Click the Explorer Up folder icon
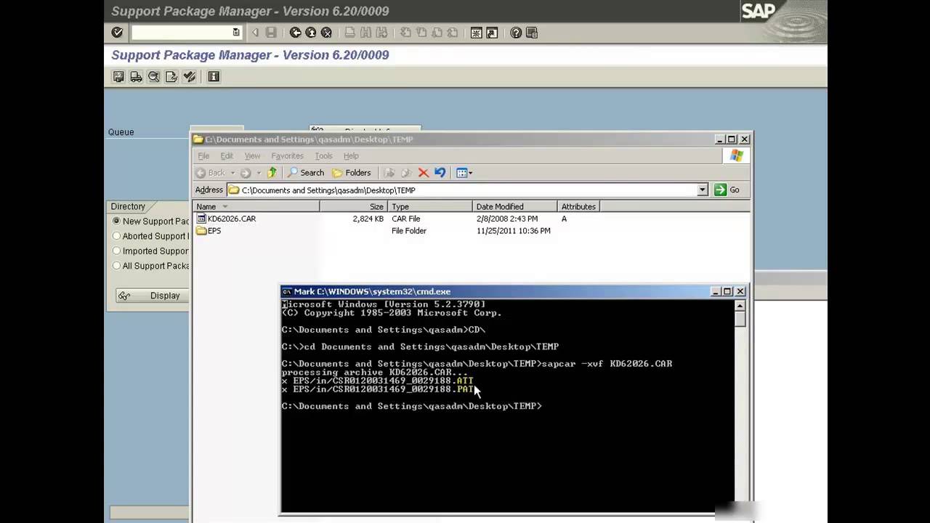 click(272, 173)
